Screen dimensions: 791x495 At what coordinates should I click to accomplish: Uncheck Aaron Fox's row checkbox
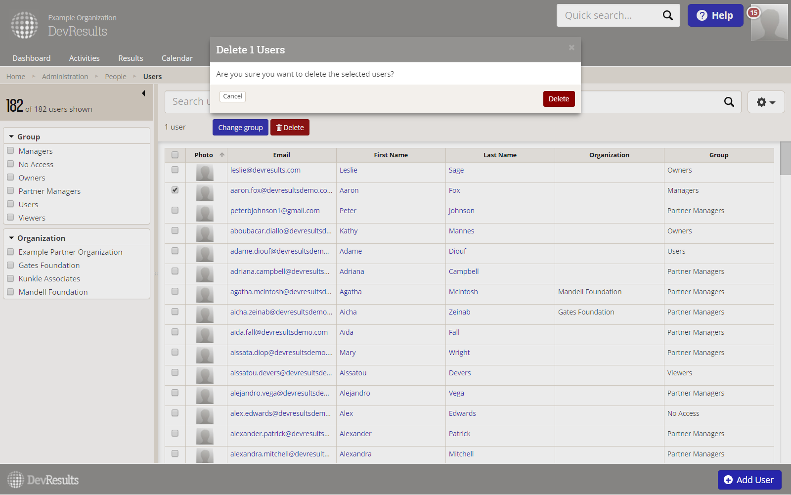175,190
